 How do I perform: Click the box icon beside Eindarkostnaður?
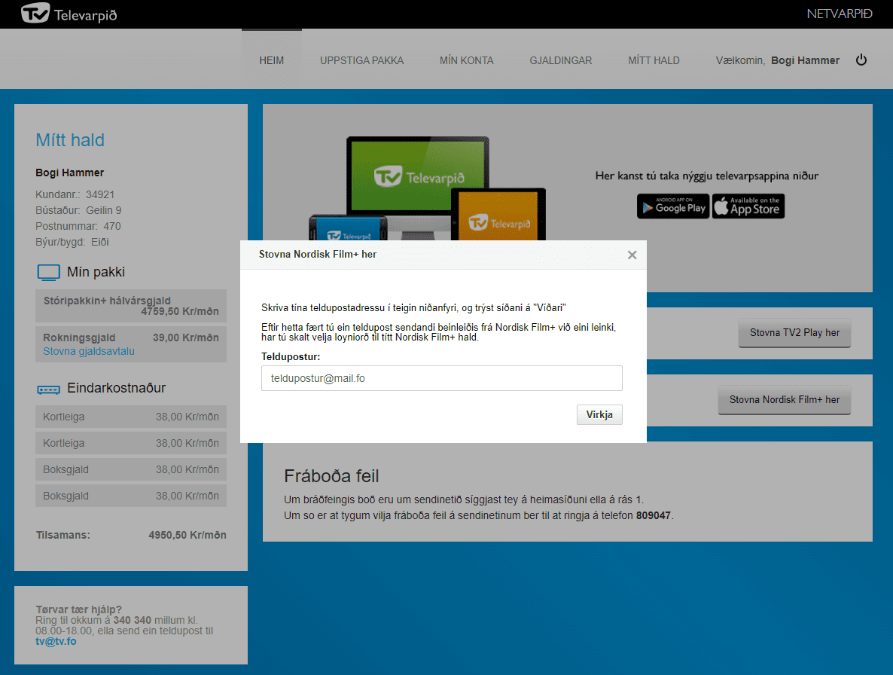[48, 389]
